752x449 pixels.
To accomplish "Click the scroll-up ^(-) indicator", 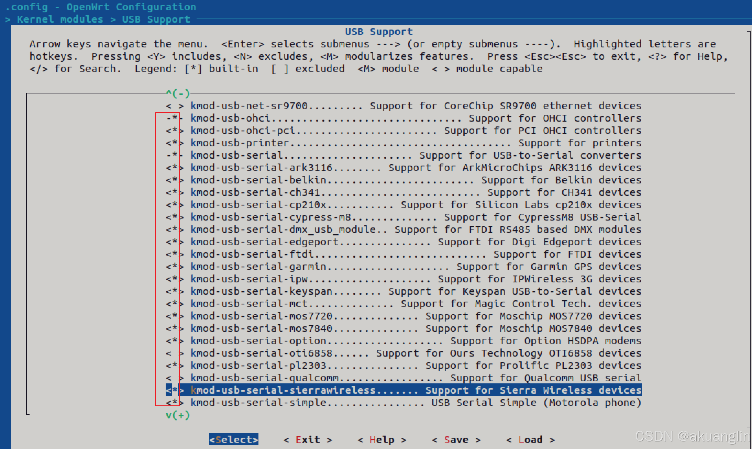I will pos(178,93).
